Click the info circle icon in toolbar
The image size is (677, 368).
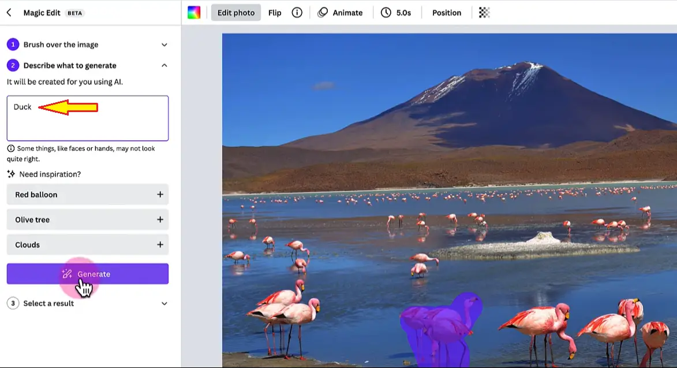[x=297, y=12]
